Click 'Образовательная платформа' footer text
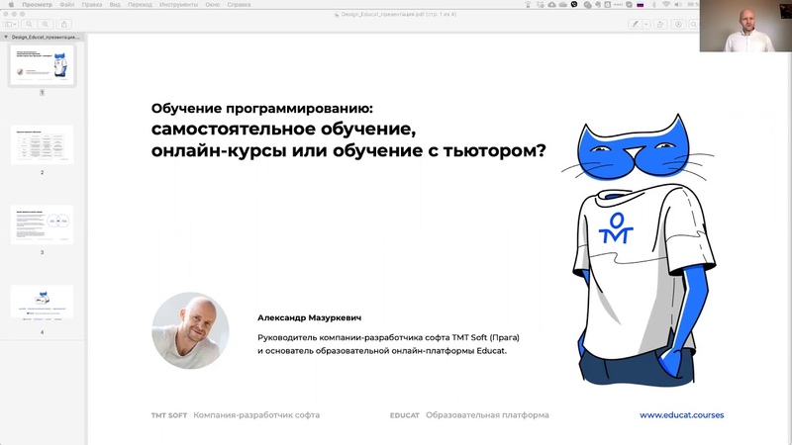Screen dimensions: 792x445 pyautogui.click(x=487, y=415)
